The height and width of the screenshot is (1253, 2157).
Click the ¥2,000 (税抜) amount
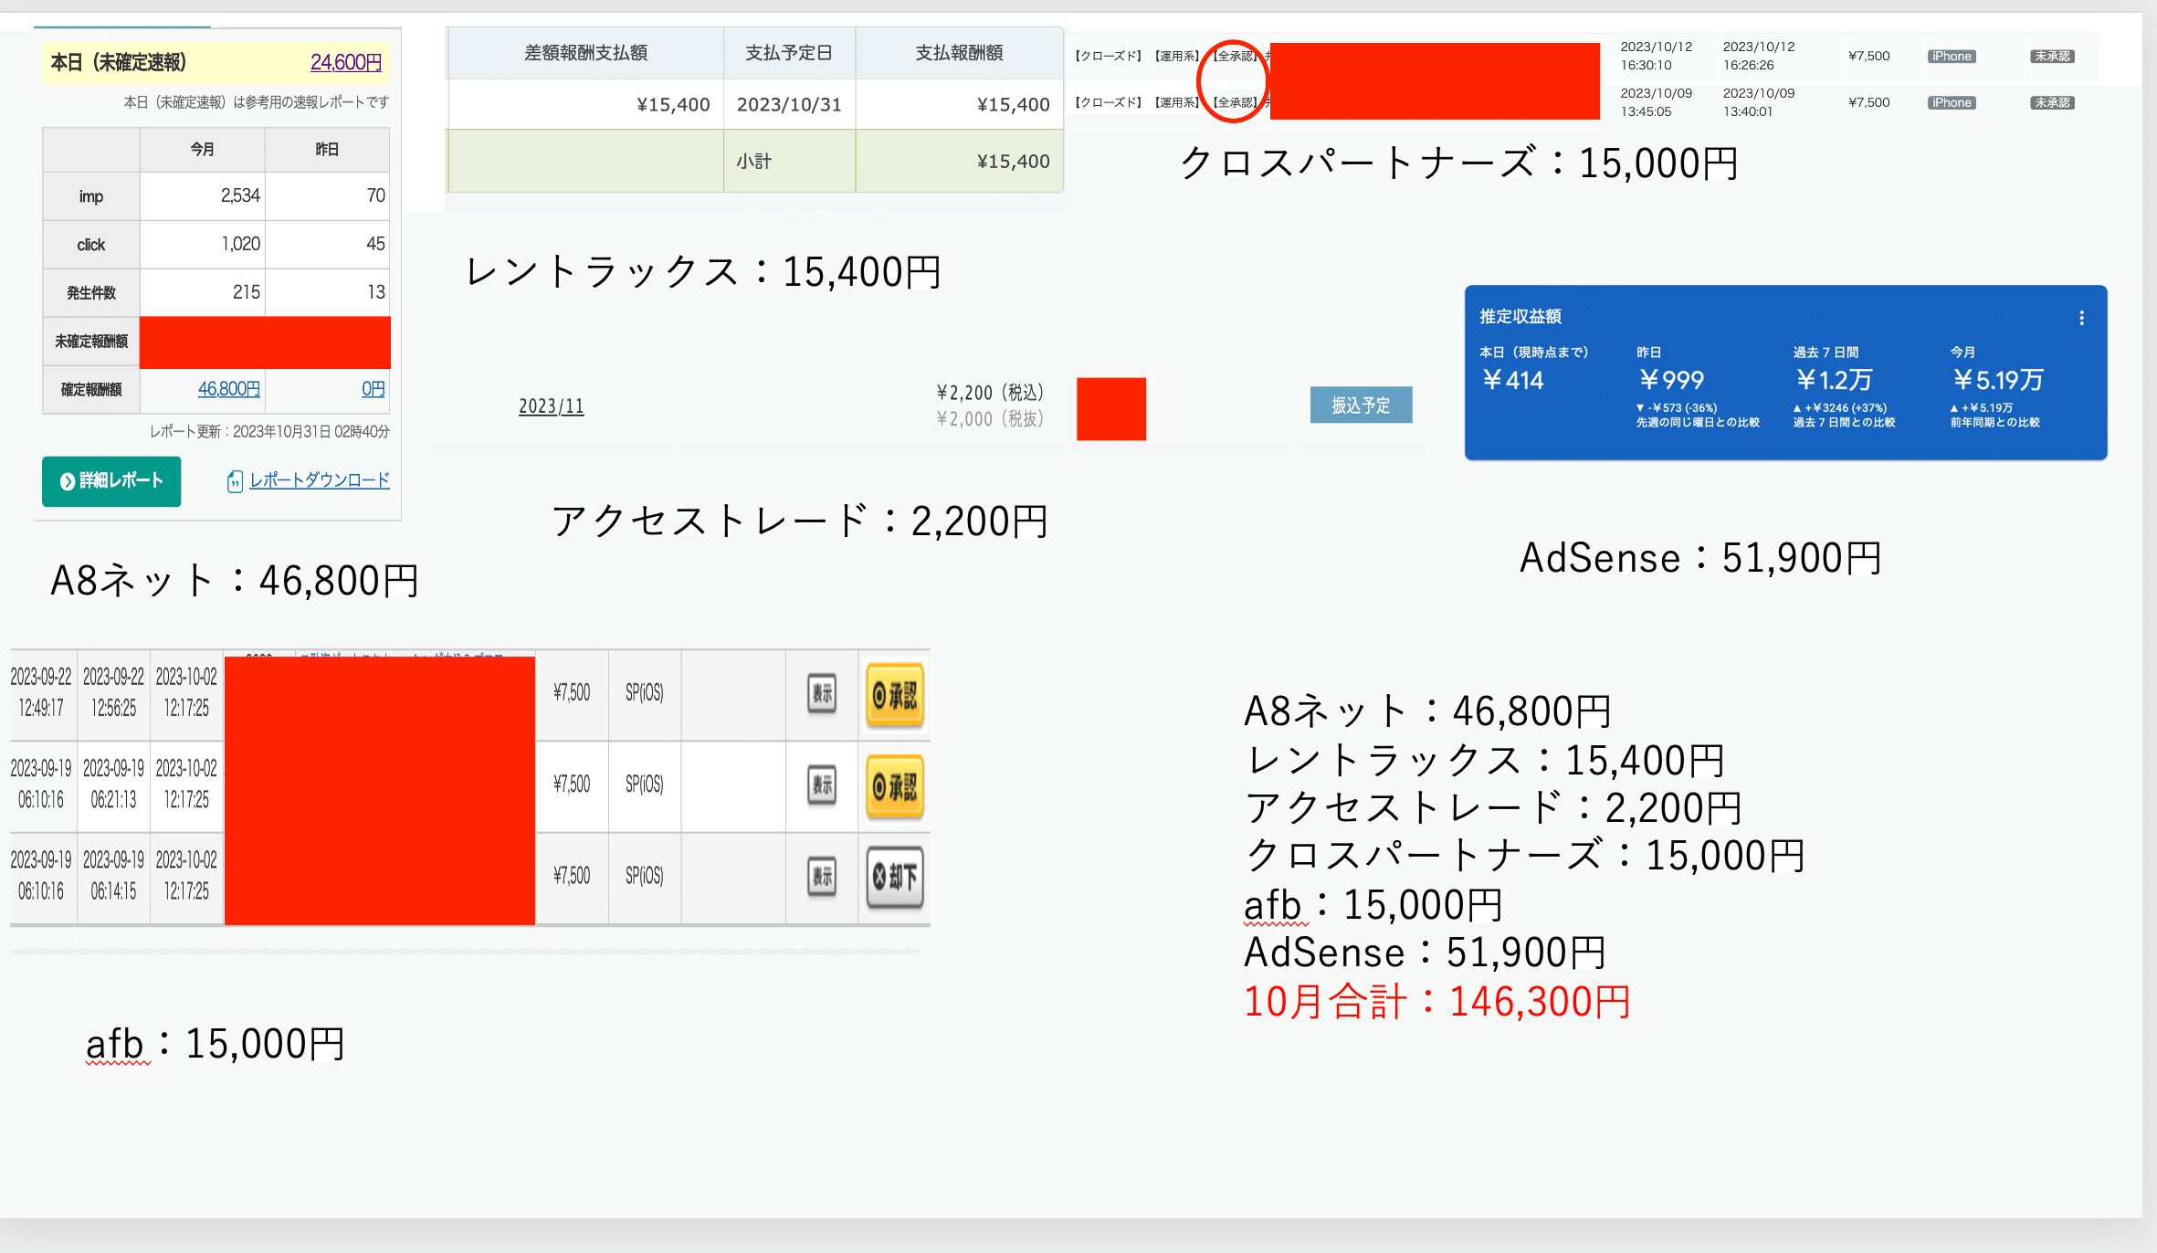tap(990, 419)
